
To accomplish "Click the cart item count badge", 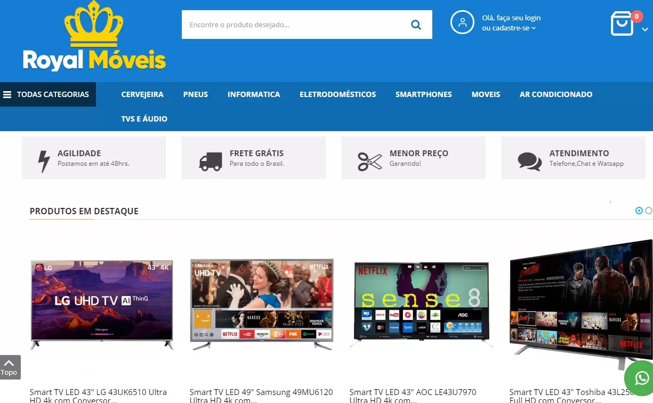I will point(636,17).
